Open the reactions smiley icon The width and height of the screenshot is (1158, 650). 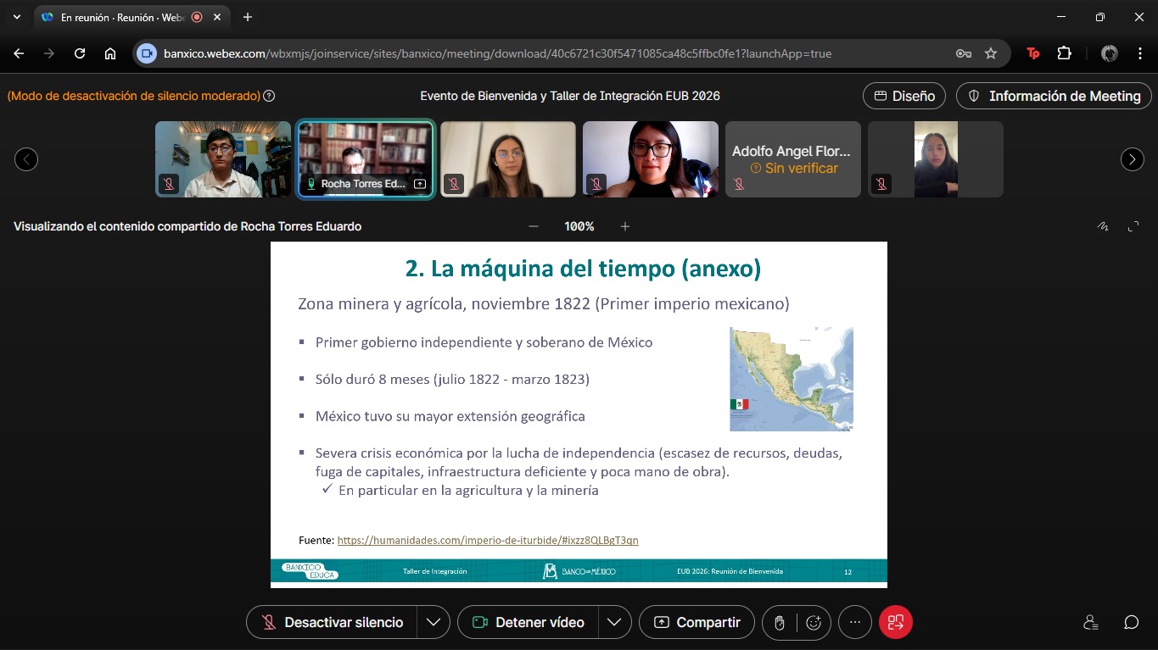[x=814, y=622]
